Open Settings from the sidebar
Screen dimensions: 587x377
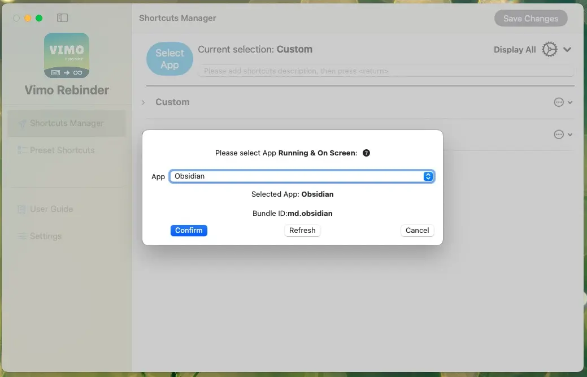pyautogui.click(x=45, y=236)
